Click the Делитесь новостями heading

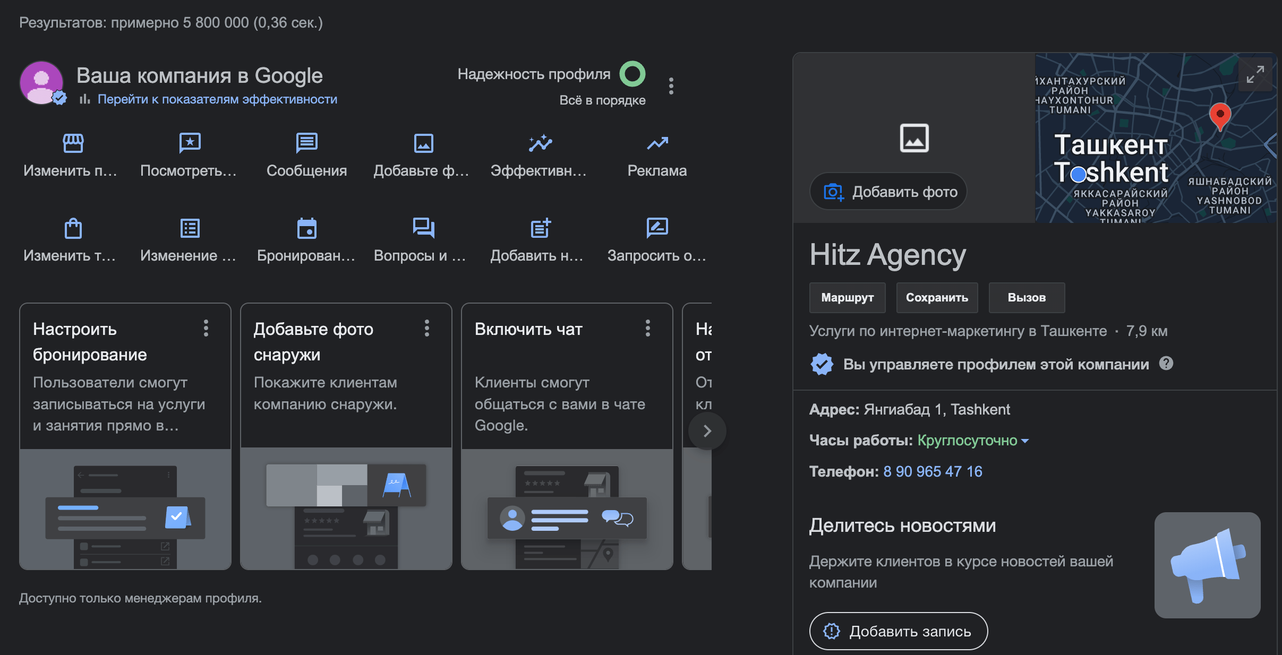coord(902,525)
